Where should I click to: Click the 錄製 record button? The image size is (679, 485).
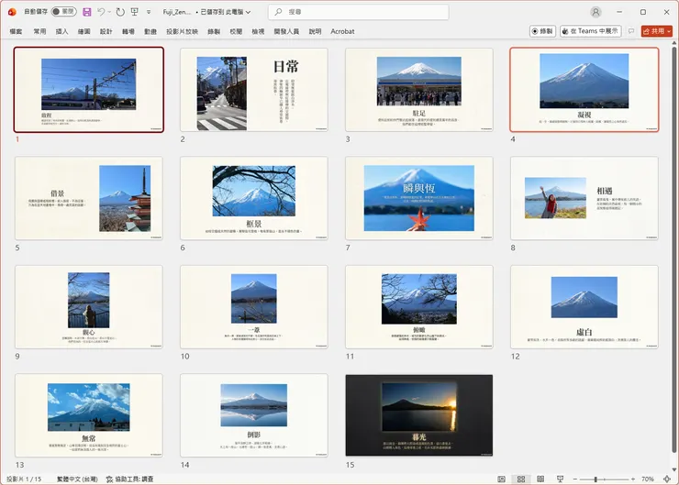click(542, 31)
